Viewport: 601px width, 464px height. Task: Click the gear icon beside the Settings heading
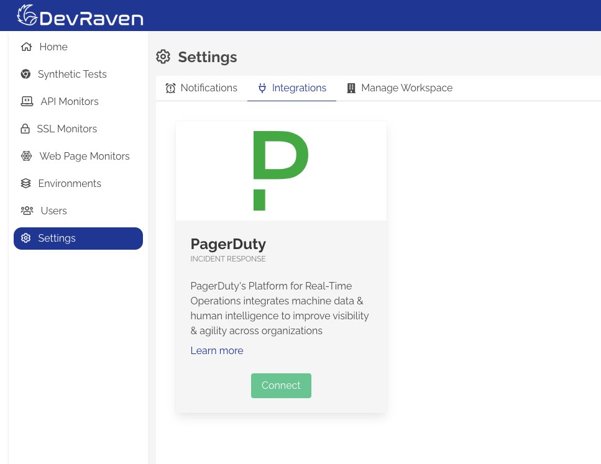point(163,57)
